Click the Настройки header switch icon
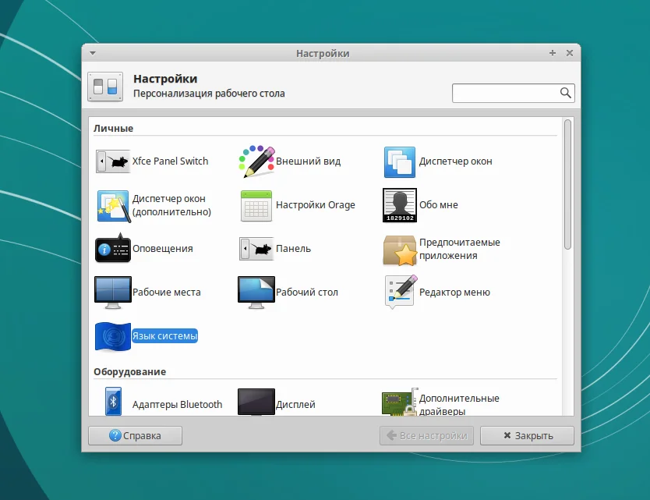This screenshot has width=650, height=500. click(x=105, y=87)
